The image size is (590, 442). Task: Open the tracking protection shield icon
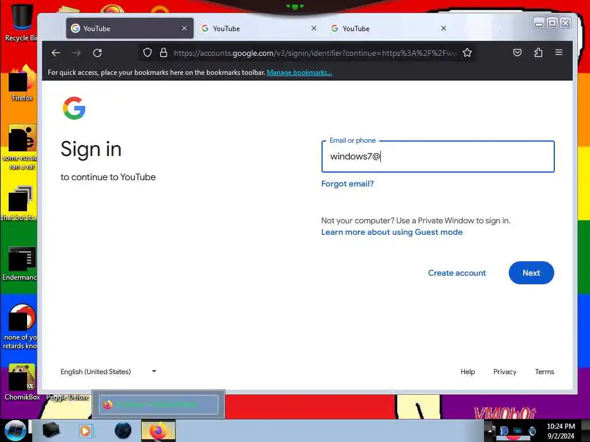coord(147,52)
